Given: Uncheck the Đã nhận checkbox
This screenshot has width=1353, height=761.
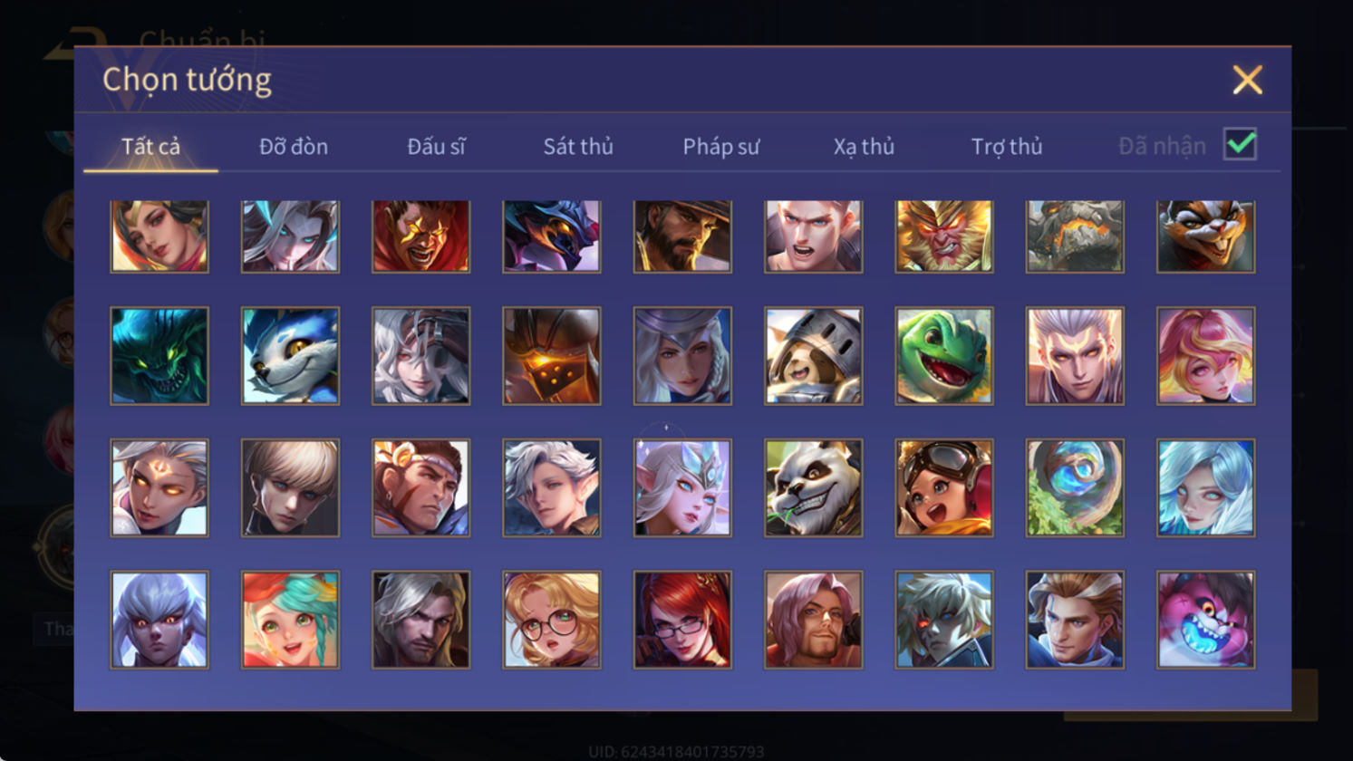Looking at the screenshot, I should [1240, 144].
